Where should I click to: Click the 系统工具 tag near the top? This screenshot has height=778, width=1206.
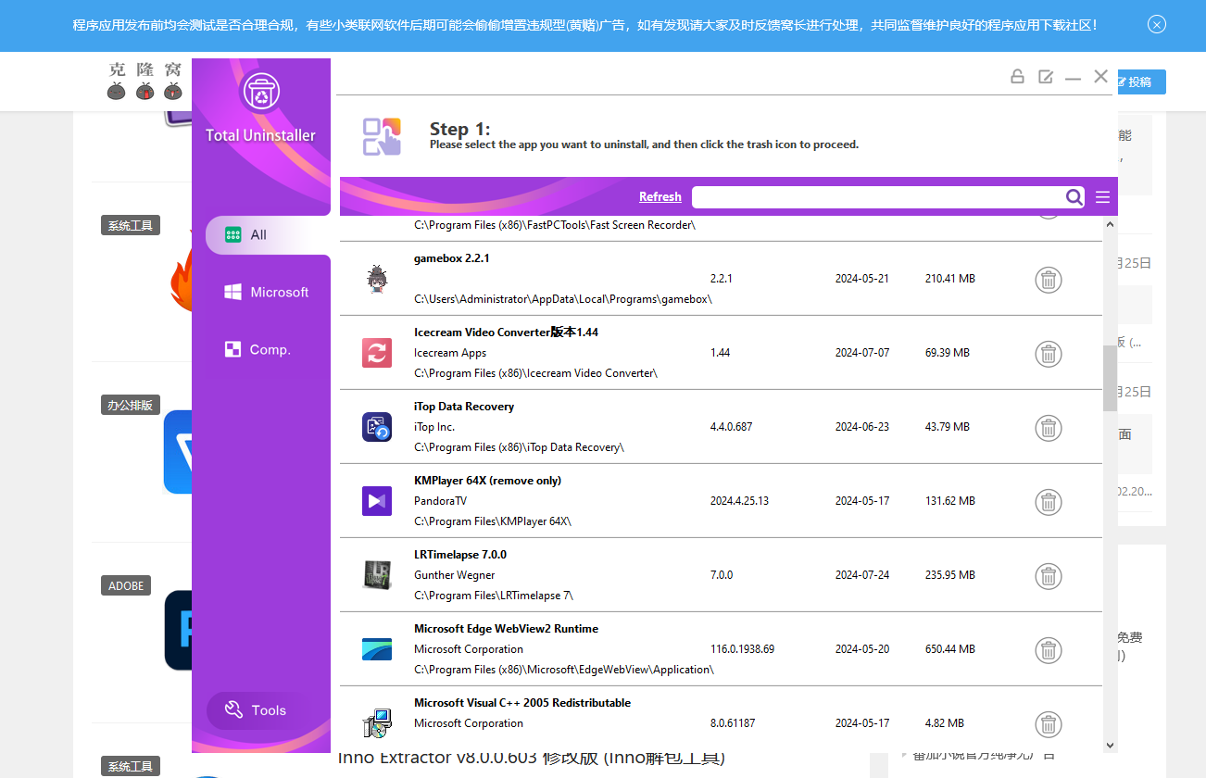[131, 225]
